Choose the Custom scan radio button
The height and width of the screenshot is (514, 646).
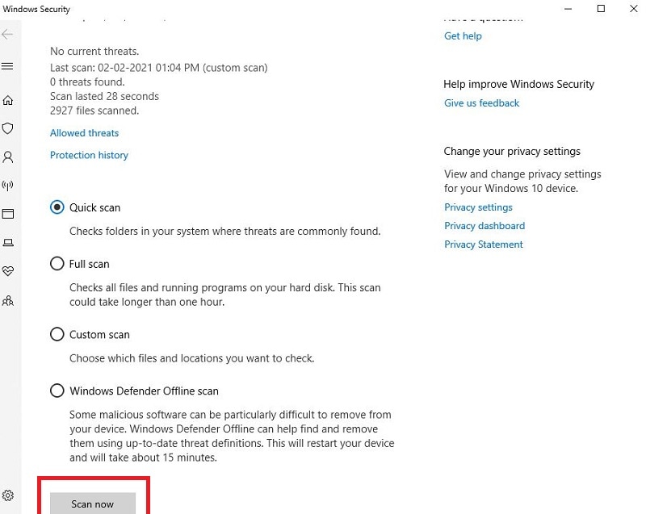pyautogui.click(x=57, y=334)
